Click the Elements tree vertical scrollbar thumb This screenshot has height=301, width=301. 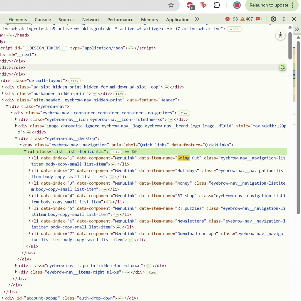click(290, 46)
